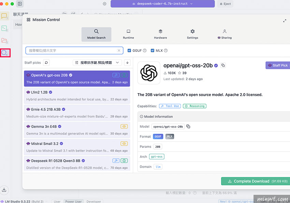This screenshot has width=290, height=203.
Task: Open the Discover magnifier sidebar icon
Action: pos(4,53)
